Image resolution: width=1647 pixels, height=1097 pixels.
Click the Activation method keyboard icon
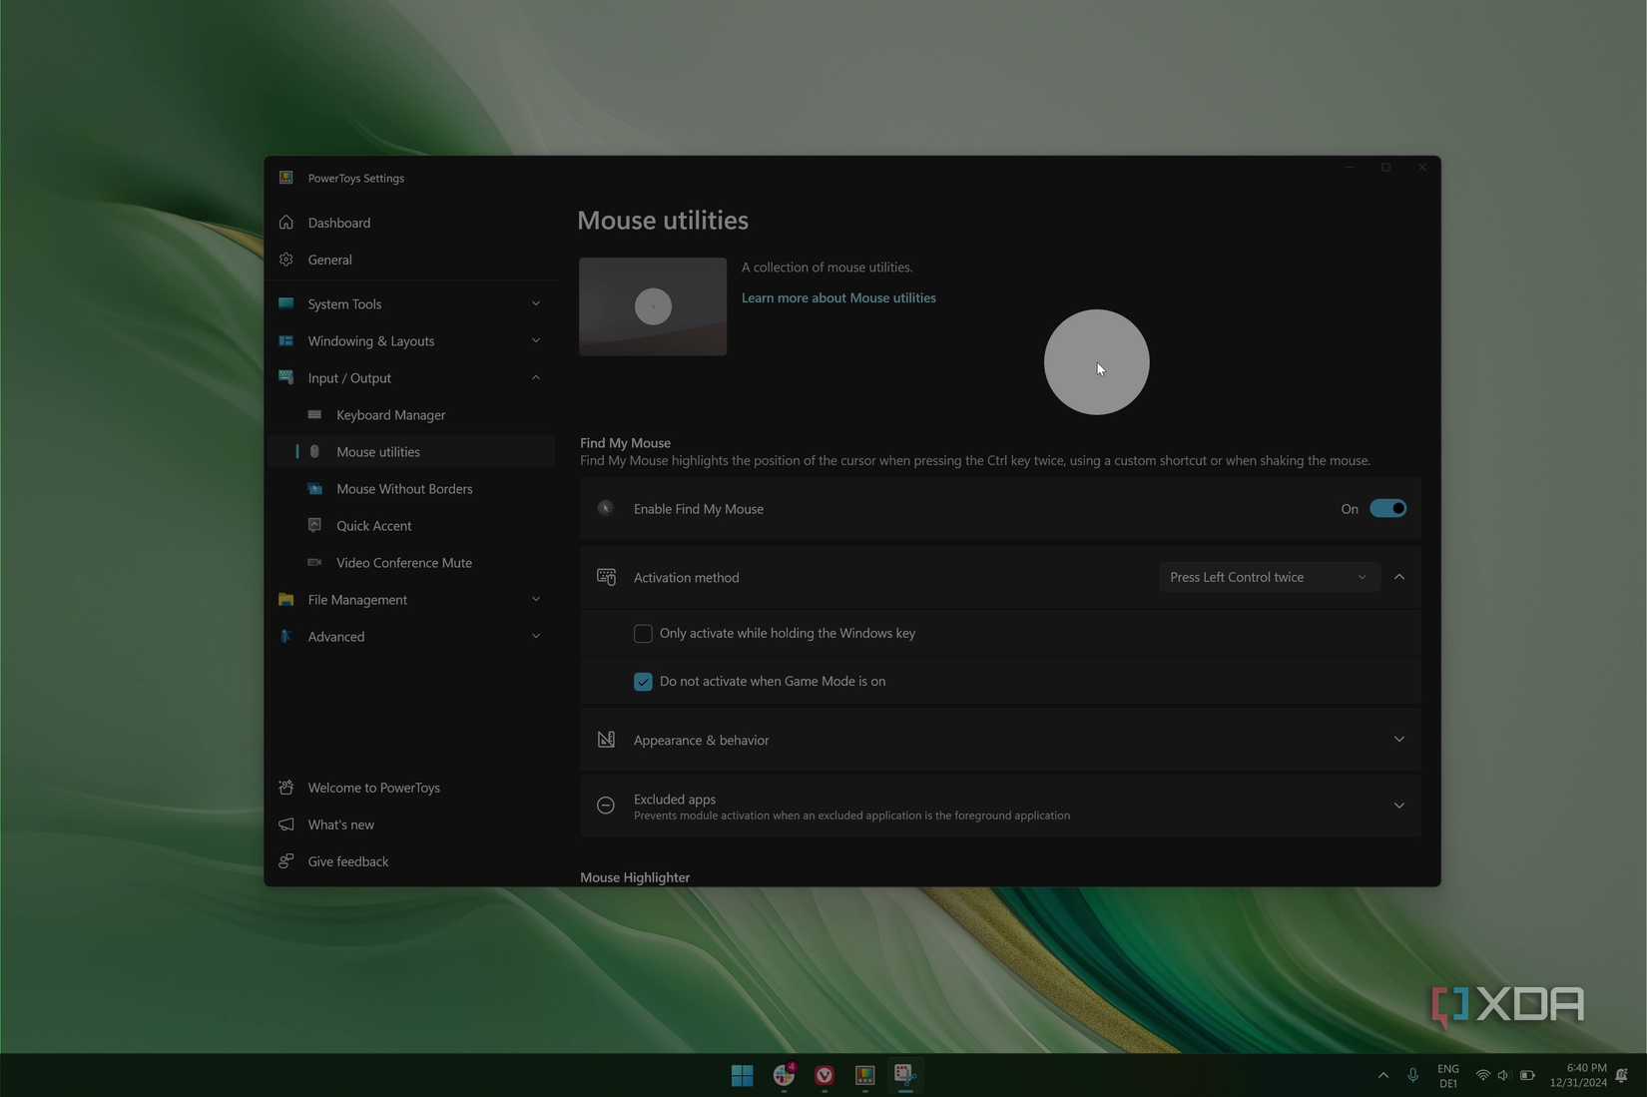606,577
